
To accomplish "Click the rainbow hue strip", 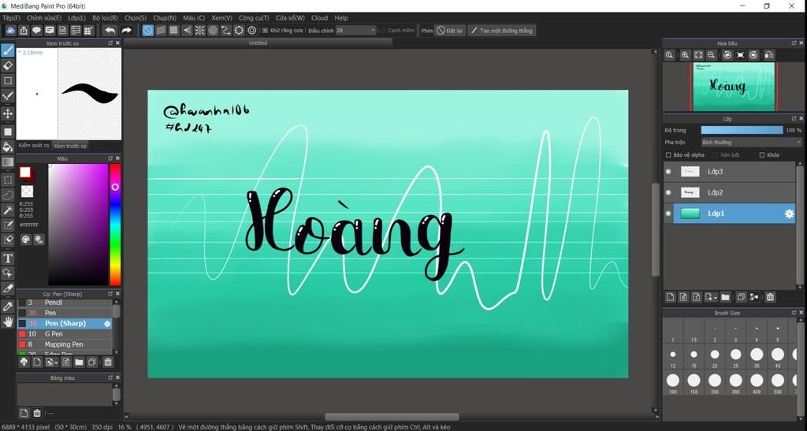I will (115, 225).
